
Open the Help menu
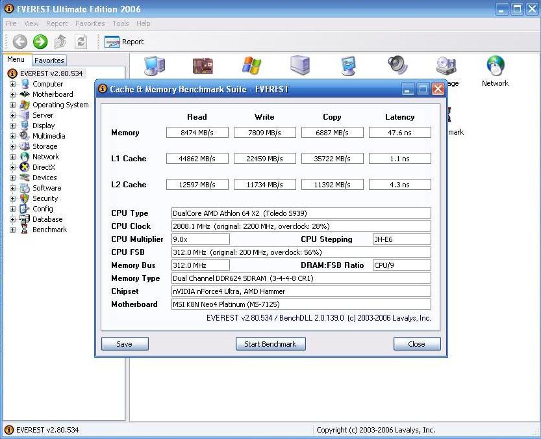tap(143, 23)
